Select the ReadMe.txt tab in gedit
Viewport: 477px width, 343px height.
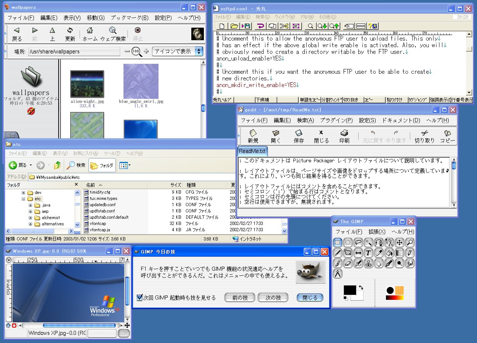252,151
